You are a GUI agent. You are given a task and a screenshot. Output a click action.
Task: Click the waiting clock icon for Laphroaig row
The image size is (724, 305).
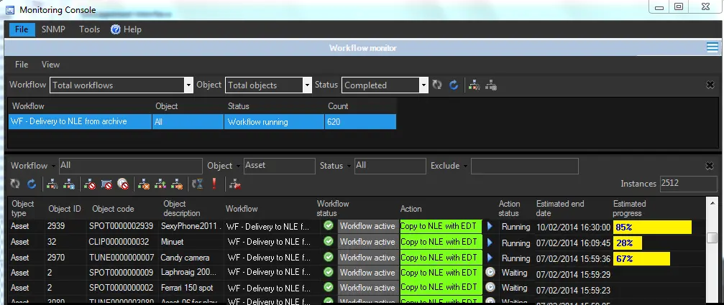[x=490, y=273]
